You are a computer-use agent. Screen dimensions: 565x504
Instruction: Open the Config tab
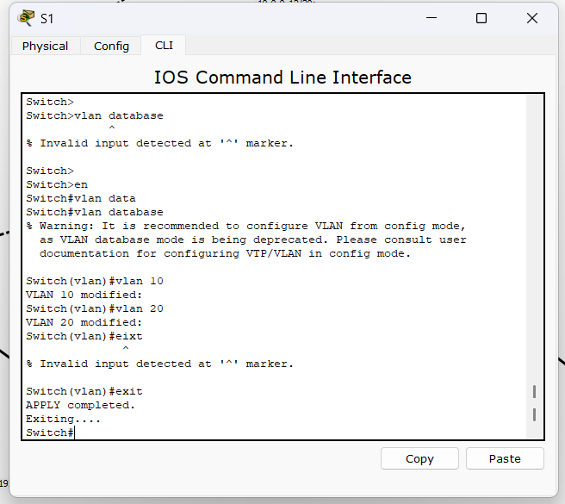pos(111,46)
